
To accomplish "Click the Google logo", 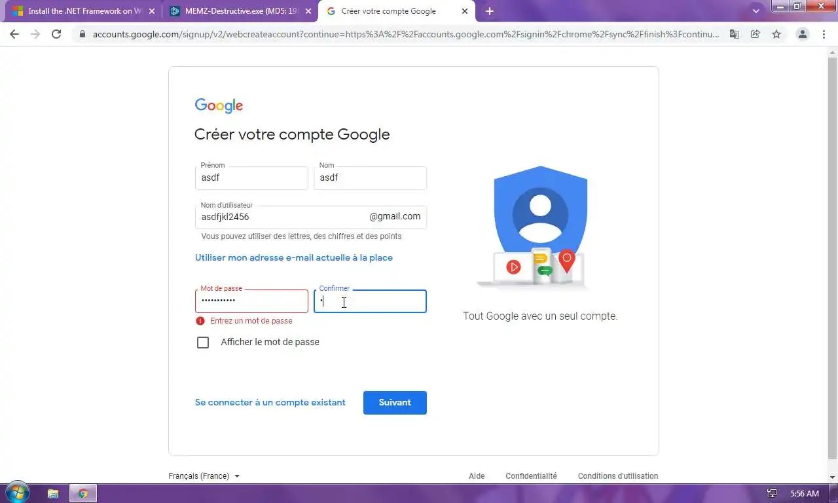I will 219,105.
